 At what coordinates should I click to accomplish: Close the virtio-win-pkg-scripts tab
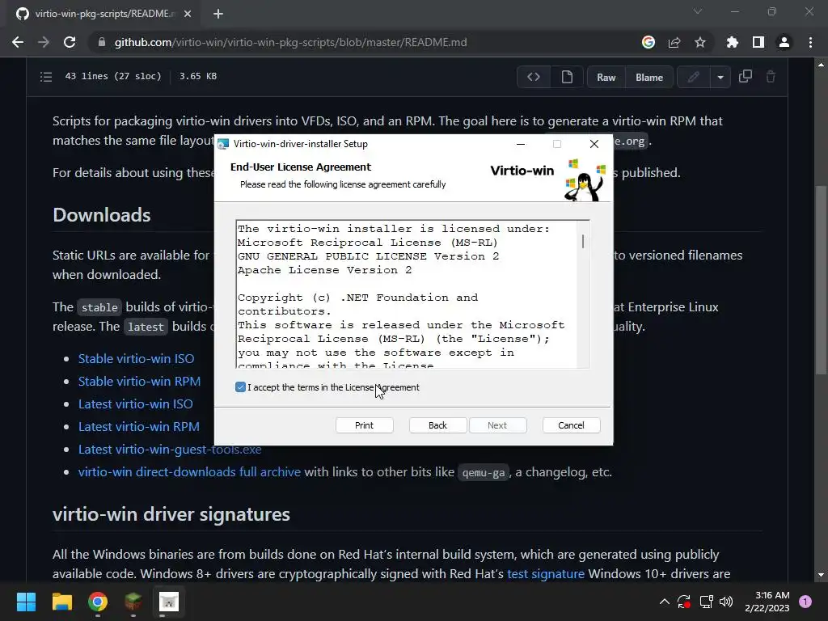click(x=188, y=14)
